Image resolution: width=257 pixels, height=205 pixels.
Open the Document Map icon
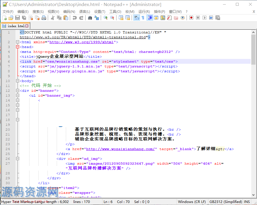pos(163,18)
